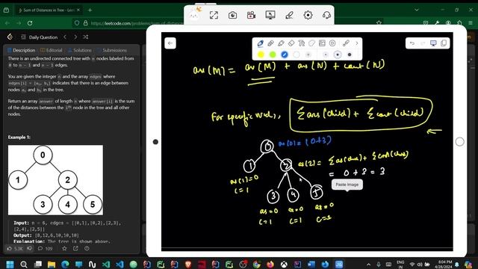478x269 pixels.
Task: Open the support headset icon
Action: 326,15
